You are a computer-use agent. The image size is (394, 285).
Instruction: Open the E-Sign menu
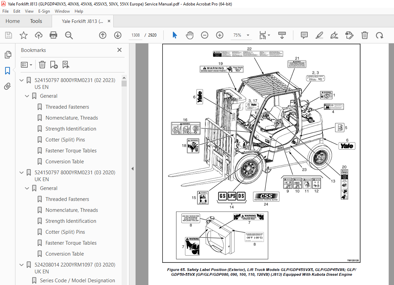click(x=44, y=11)
